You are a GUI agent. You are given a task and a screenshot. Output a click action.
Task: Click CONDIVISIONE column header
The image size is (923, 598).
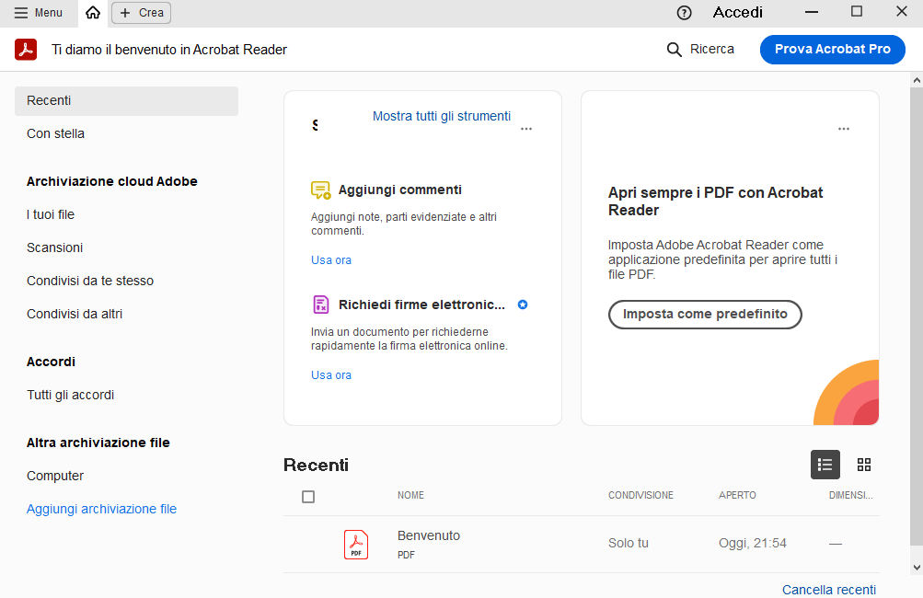click(x=640, y=495)
